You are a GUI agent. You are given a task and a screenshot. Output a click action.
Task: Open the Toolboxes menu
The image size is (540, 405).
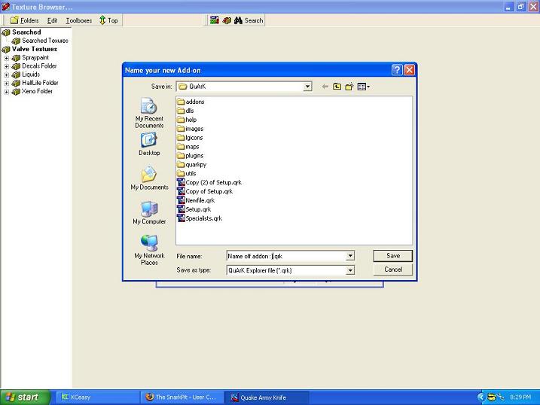pos(78,20)
